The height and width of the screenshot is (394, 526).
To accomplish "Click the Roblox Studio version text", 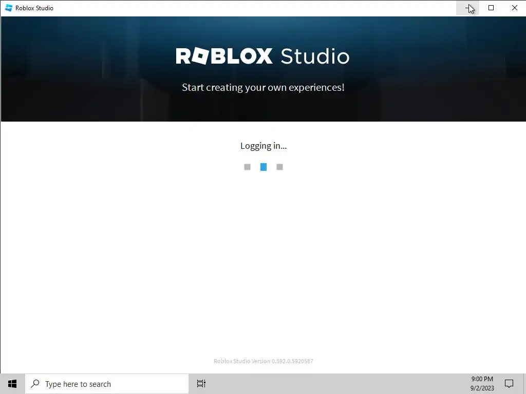I will point(264,361).
